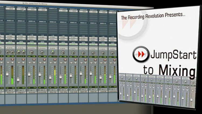Image resolution: width=202 pixels, height=114 pixels.
Task: Record-arm the AcoustDBL track
Action: click(44, 59)
